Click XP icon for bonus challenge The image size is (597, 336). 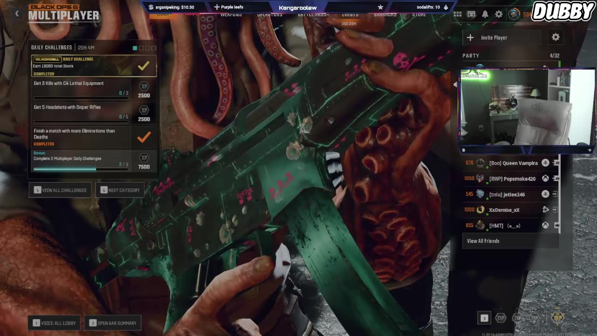coord(144,158)
